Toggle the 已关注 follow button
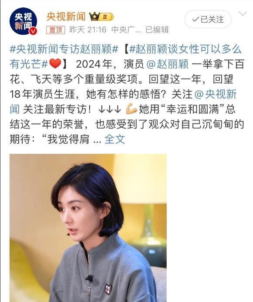Viewport: 253px width, 302px height. [208, 19]
